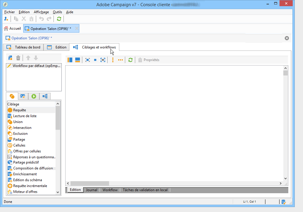The width and height of the screenshot is (303, 212).
Task: Select the Union activity
Action: (x=31, y=122)
